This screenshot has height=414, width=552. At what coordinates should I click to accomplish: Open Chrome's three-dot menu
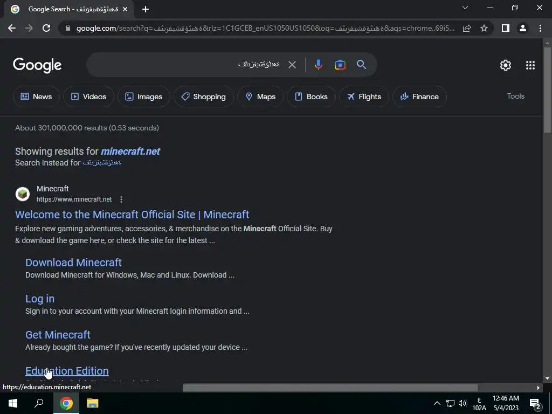(x=540, y=28)
